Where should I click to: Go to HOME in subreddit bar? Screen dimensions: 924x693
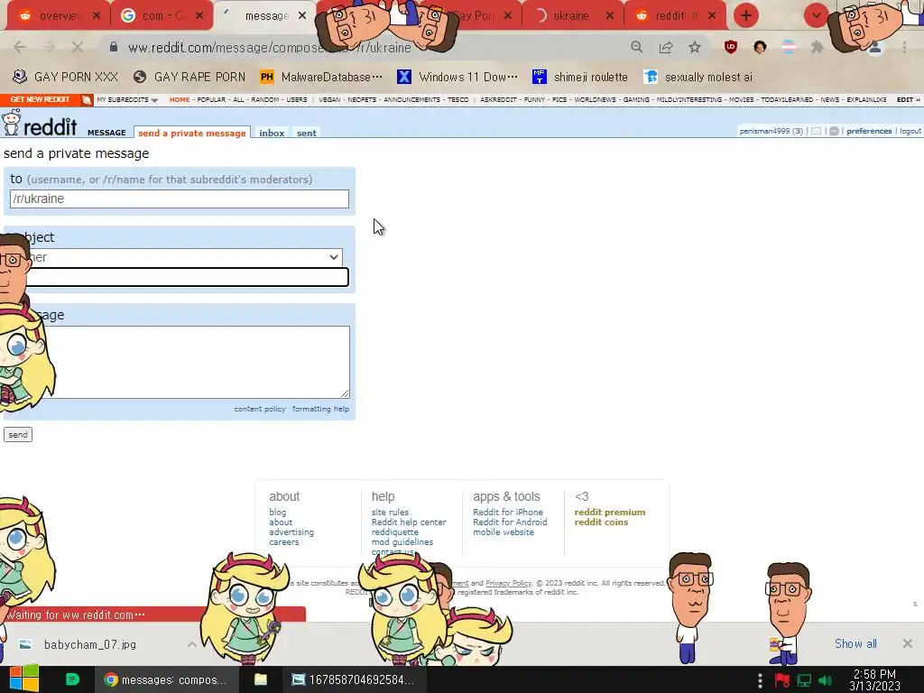tap(180, 99)
